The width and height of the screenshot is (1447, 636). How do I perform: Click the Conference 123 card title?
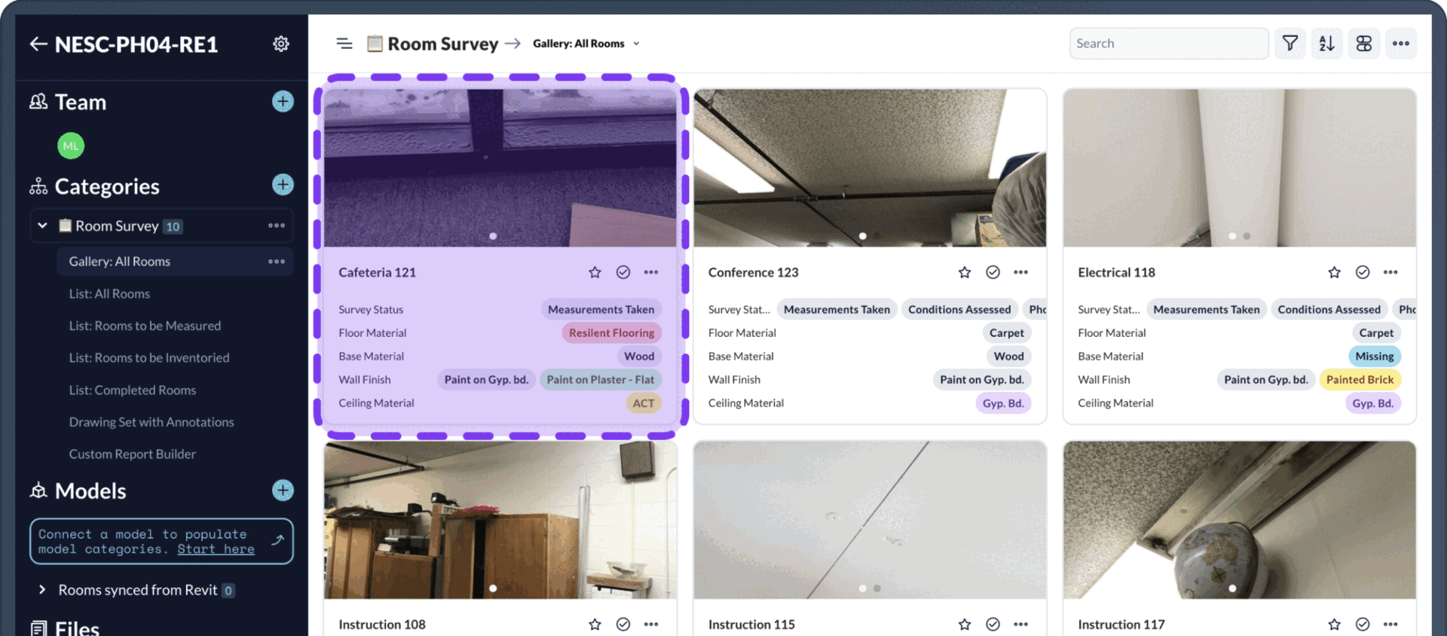coord(753,272)
